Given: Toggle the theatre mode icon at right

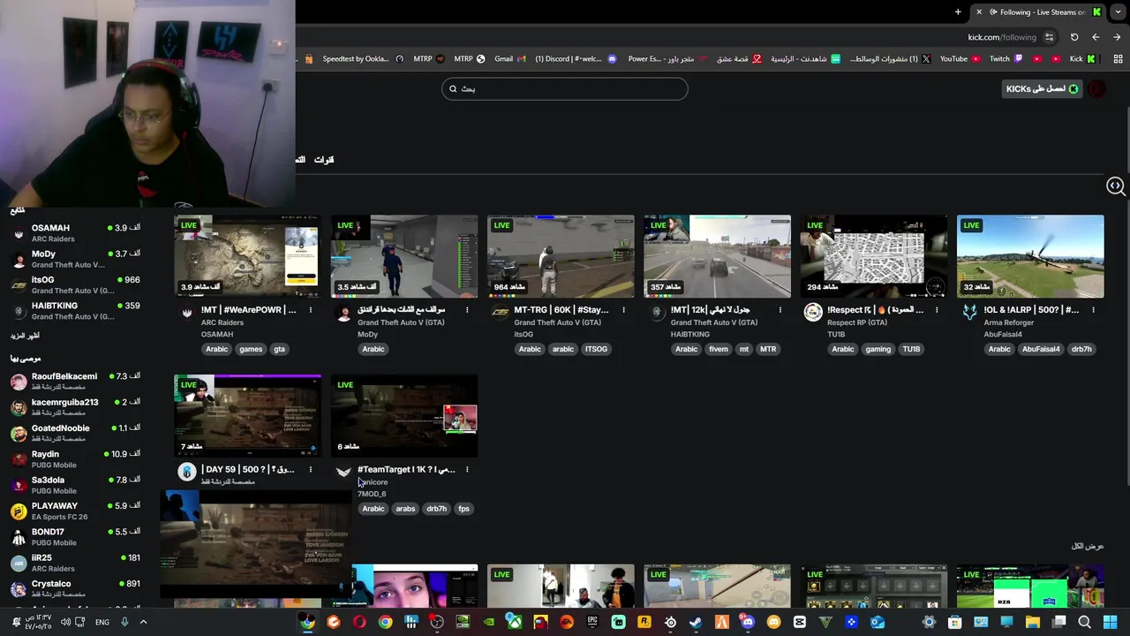Looking at the screenshot, I should pos(1115,185).
